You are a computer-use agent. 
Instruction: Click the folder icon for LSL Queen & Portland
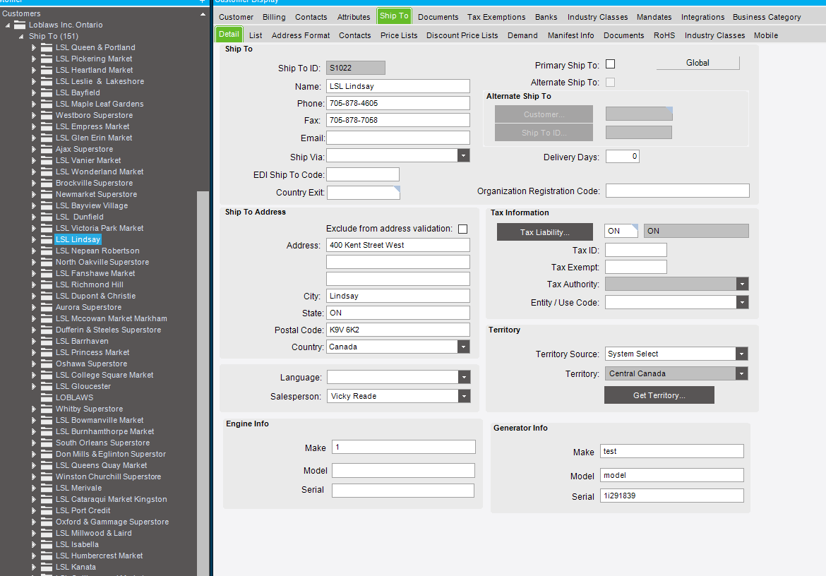point(47,47)
